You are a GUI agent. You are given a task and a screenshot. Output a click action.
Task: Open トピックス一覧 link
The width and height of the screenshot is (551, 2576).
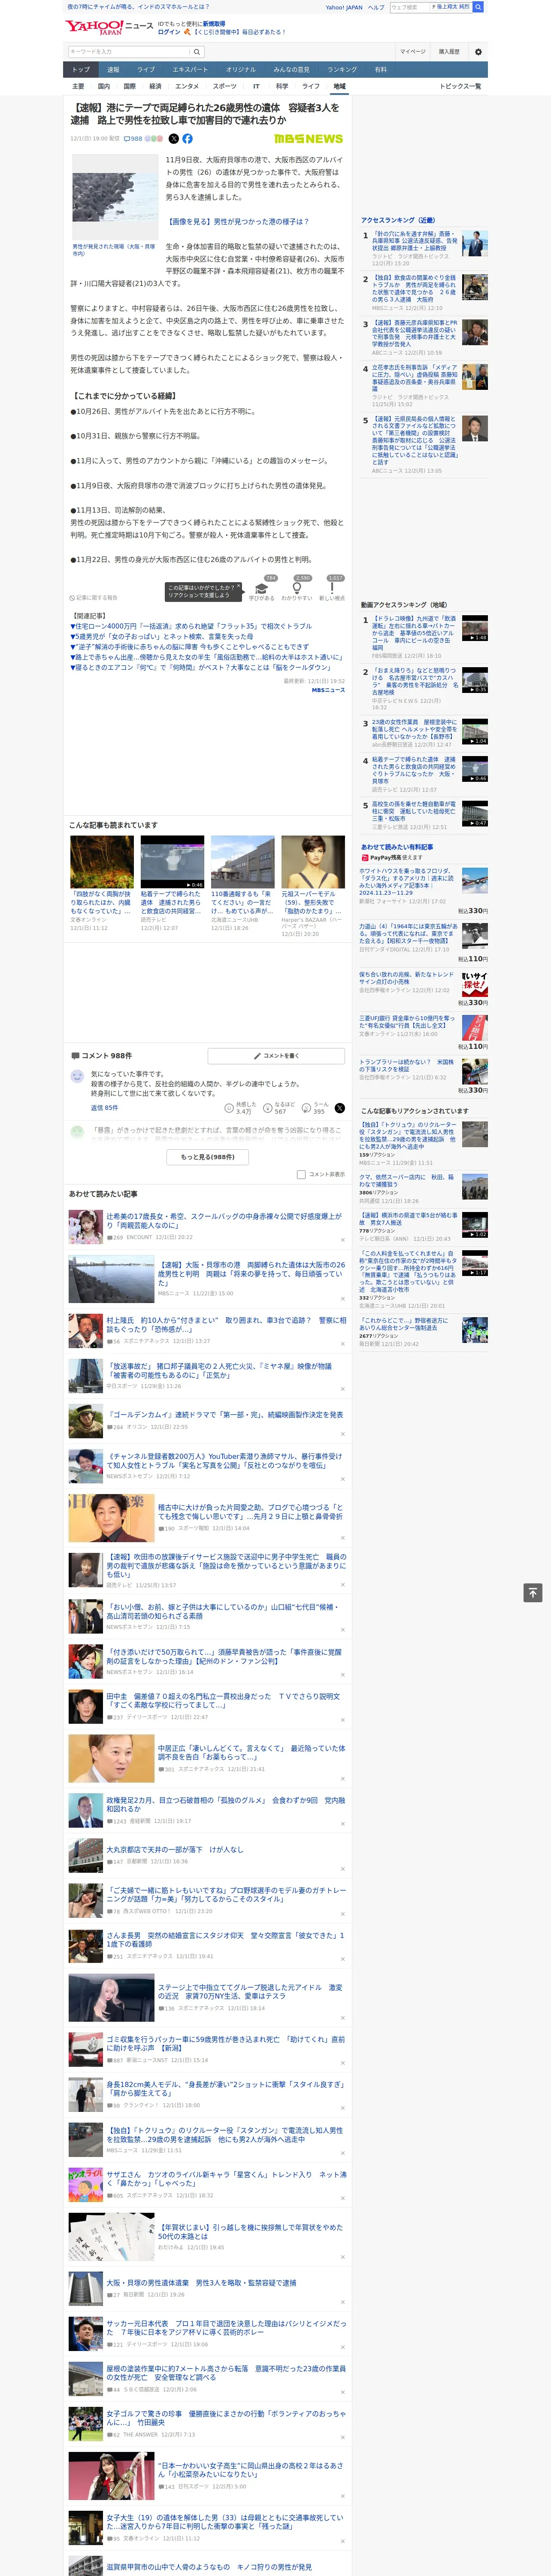pos(460,86)
